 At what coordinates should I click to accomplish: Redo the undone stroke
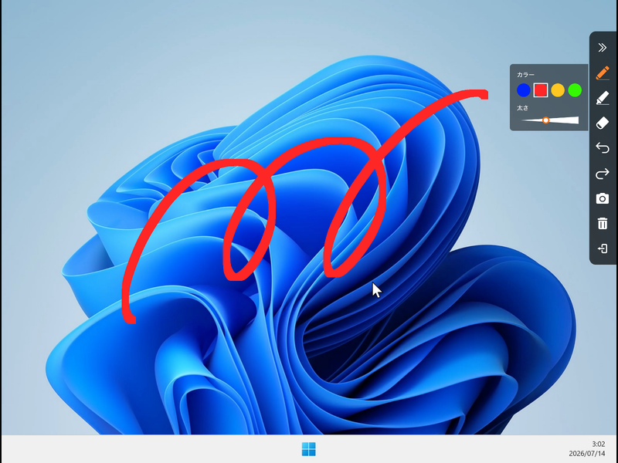tap(603, 174)
